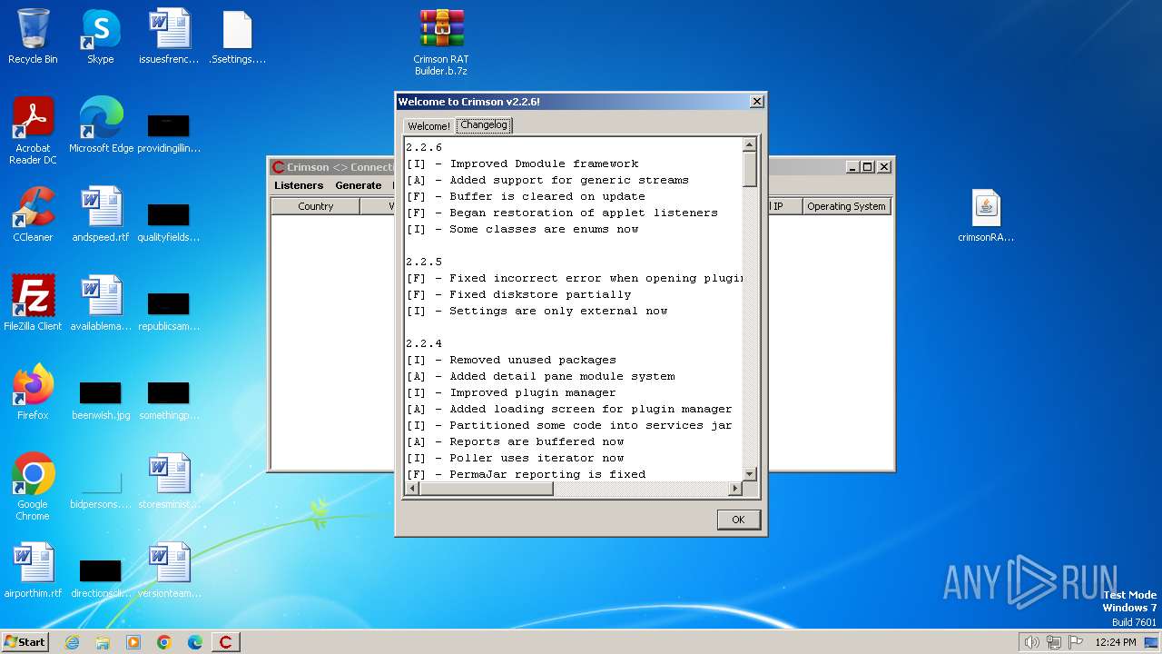The image size is (1162, 654).
Task: Click the changelog horizontal scrollbar left arrow
Action: coord(411,489)
